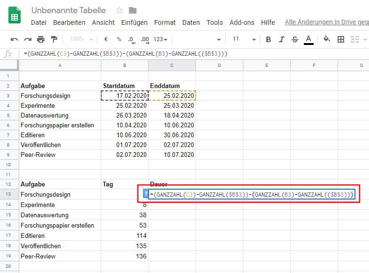Screen dimensions: 369x273
Task: Format as currency with Euro icon
Action: tap(106, 39)
